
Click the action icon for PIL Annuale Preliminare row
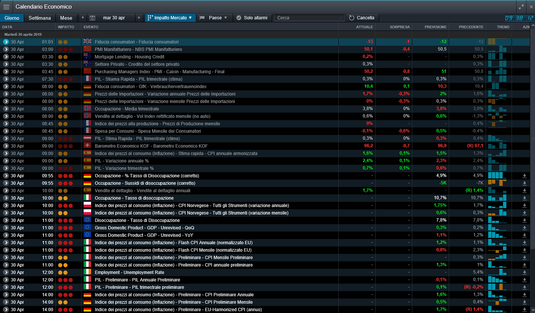coord(525,280)
